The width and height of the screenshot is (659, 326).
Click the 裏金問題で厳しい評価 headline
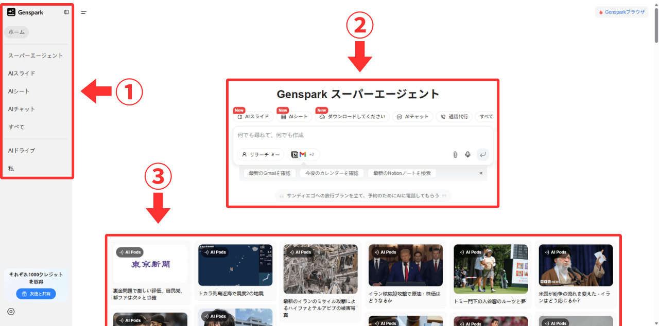[x=147, y=294]
